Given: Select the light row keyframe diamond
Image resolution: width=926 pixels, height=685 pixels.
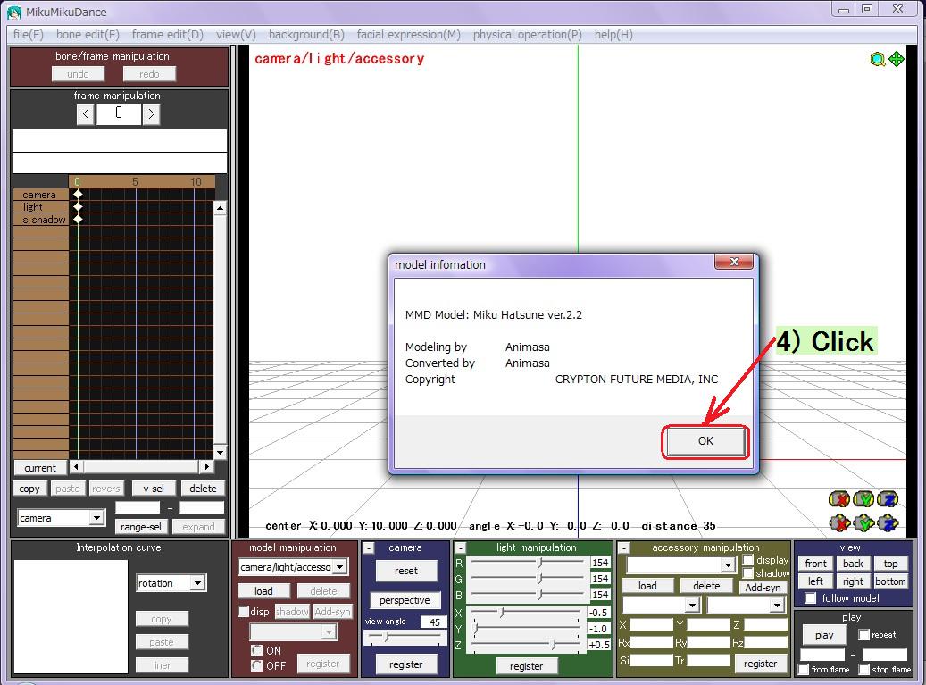Looking at the screenshot, I should coord(78,206).
